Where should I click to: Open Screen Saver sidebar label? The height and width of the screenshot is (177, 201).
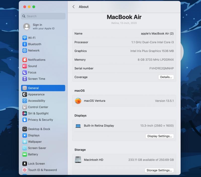point(37,148)
